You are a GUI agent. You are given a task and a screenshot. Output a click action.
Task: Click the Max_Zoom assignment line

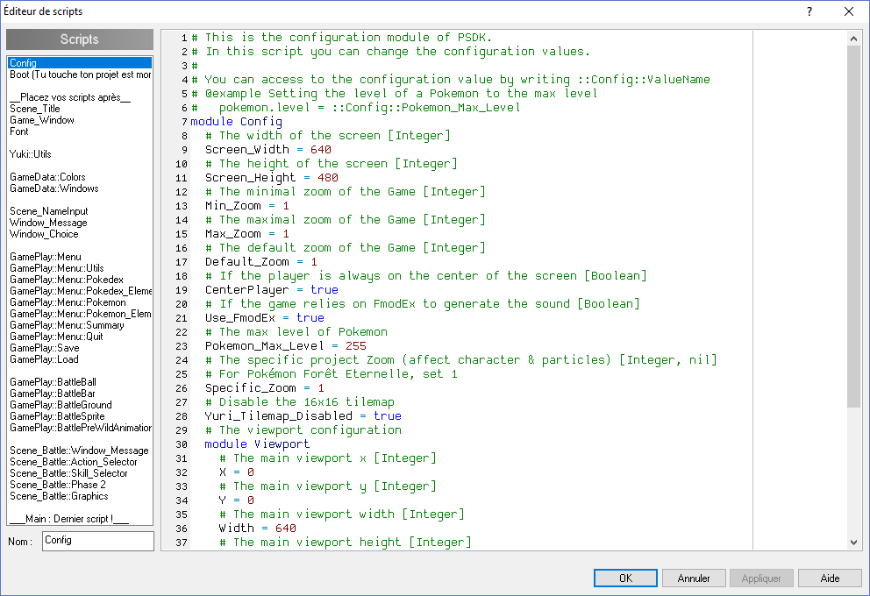tap(247, 233)
